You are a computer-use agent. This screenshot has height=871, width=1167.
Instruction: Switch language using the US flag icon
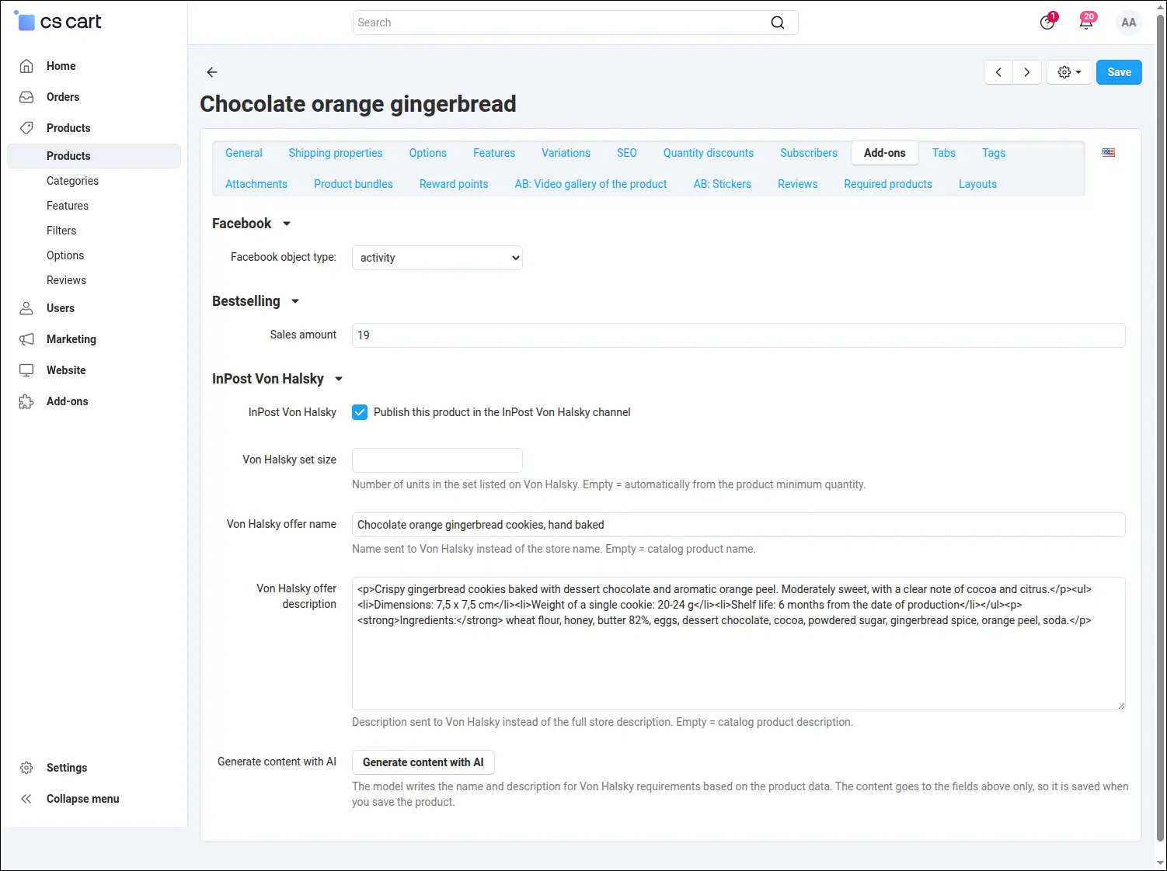[1109, 152]
